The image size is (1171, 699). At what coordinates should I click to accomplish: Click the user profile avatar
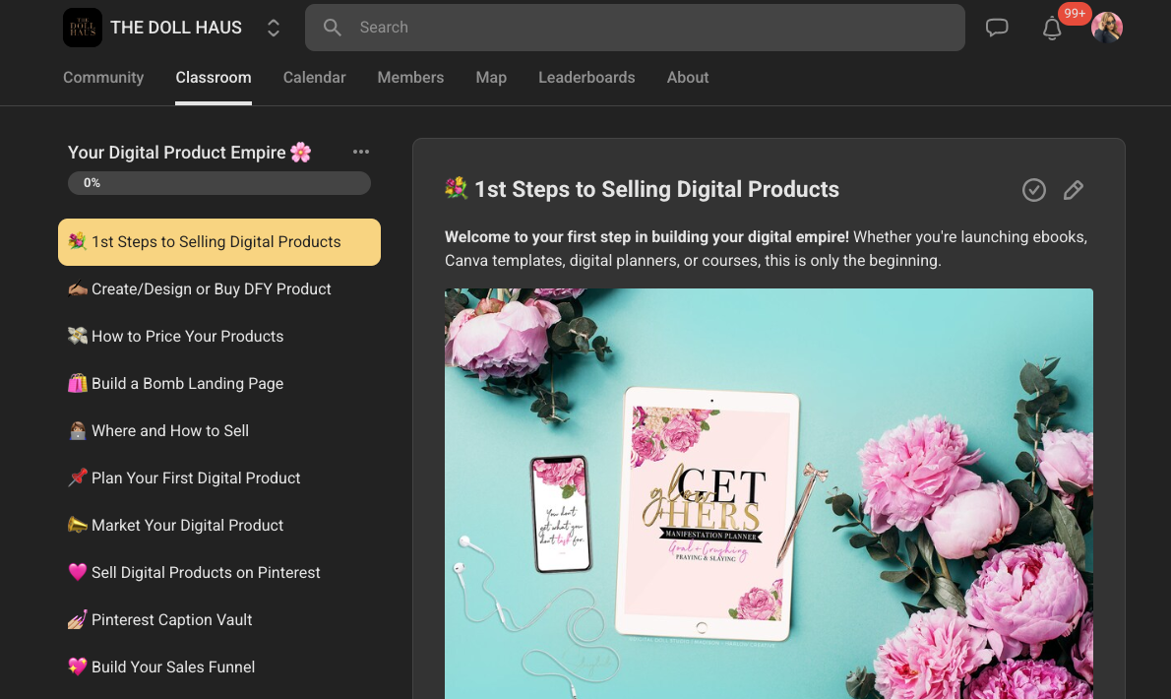click(1107, 28)
